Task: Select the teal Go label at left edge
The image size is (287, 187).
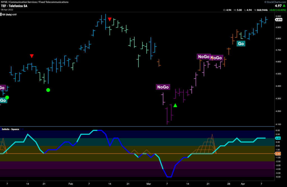Action: [x=3, y=100]
